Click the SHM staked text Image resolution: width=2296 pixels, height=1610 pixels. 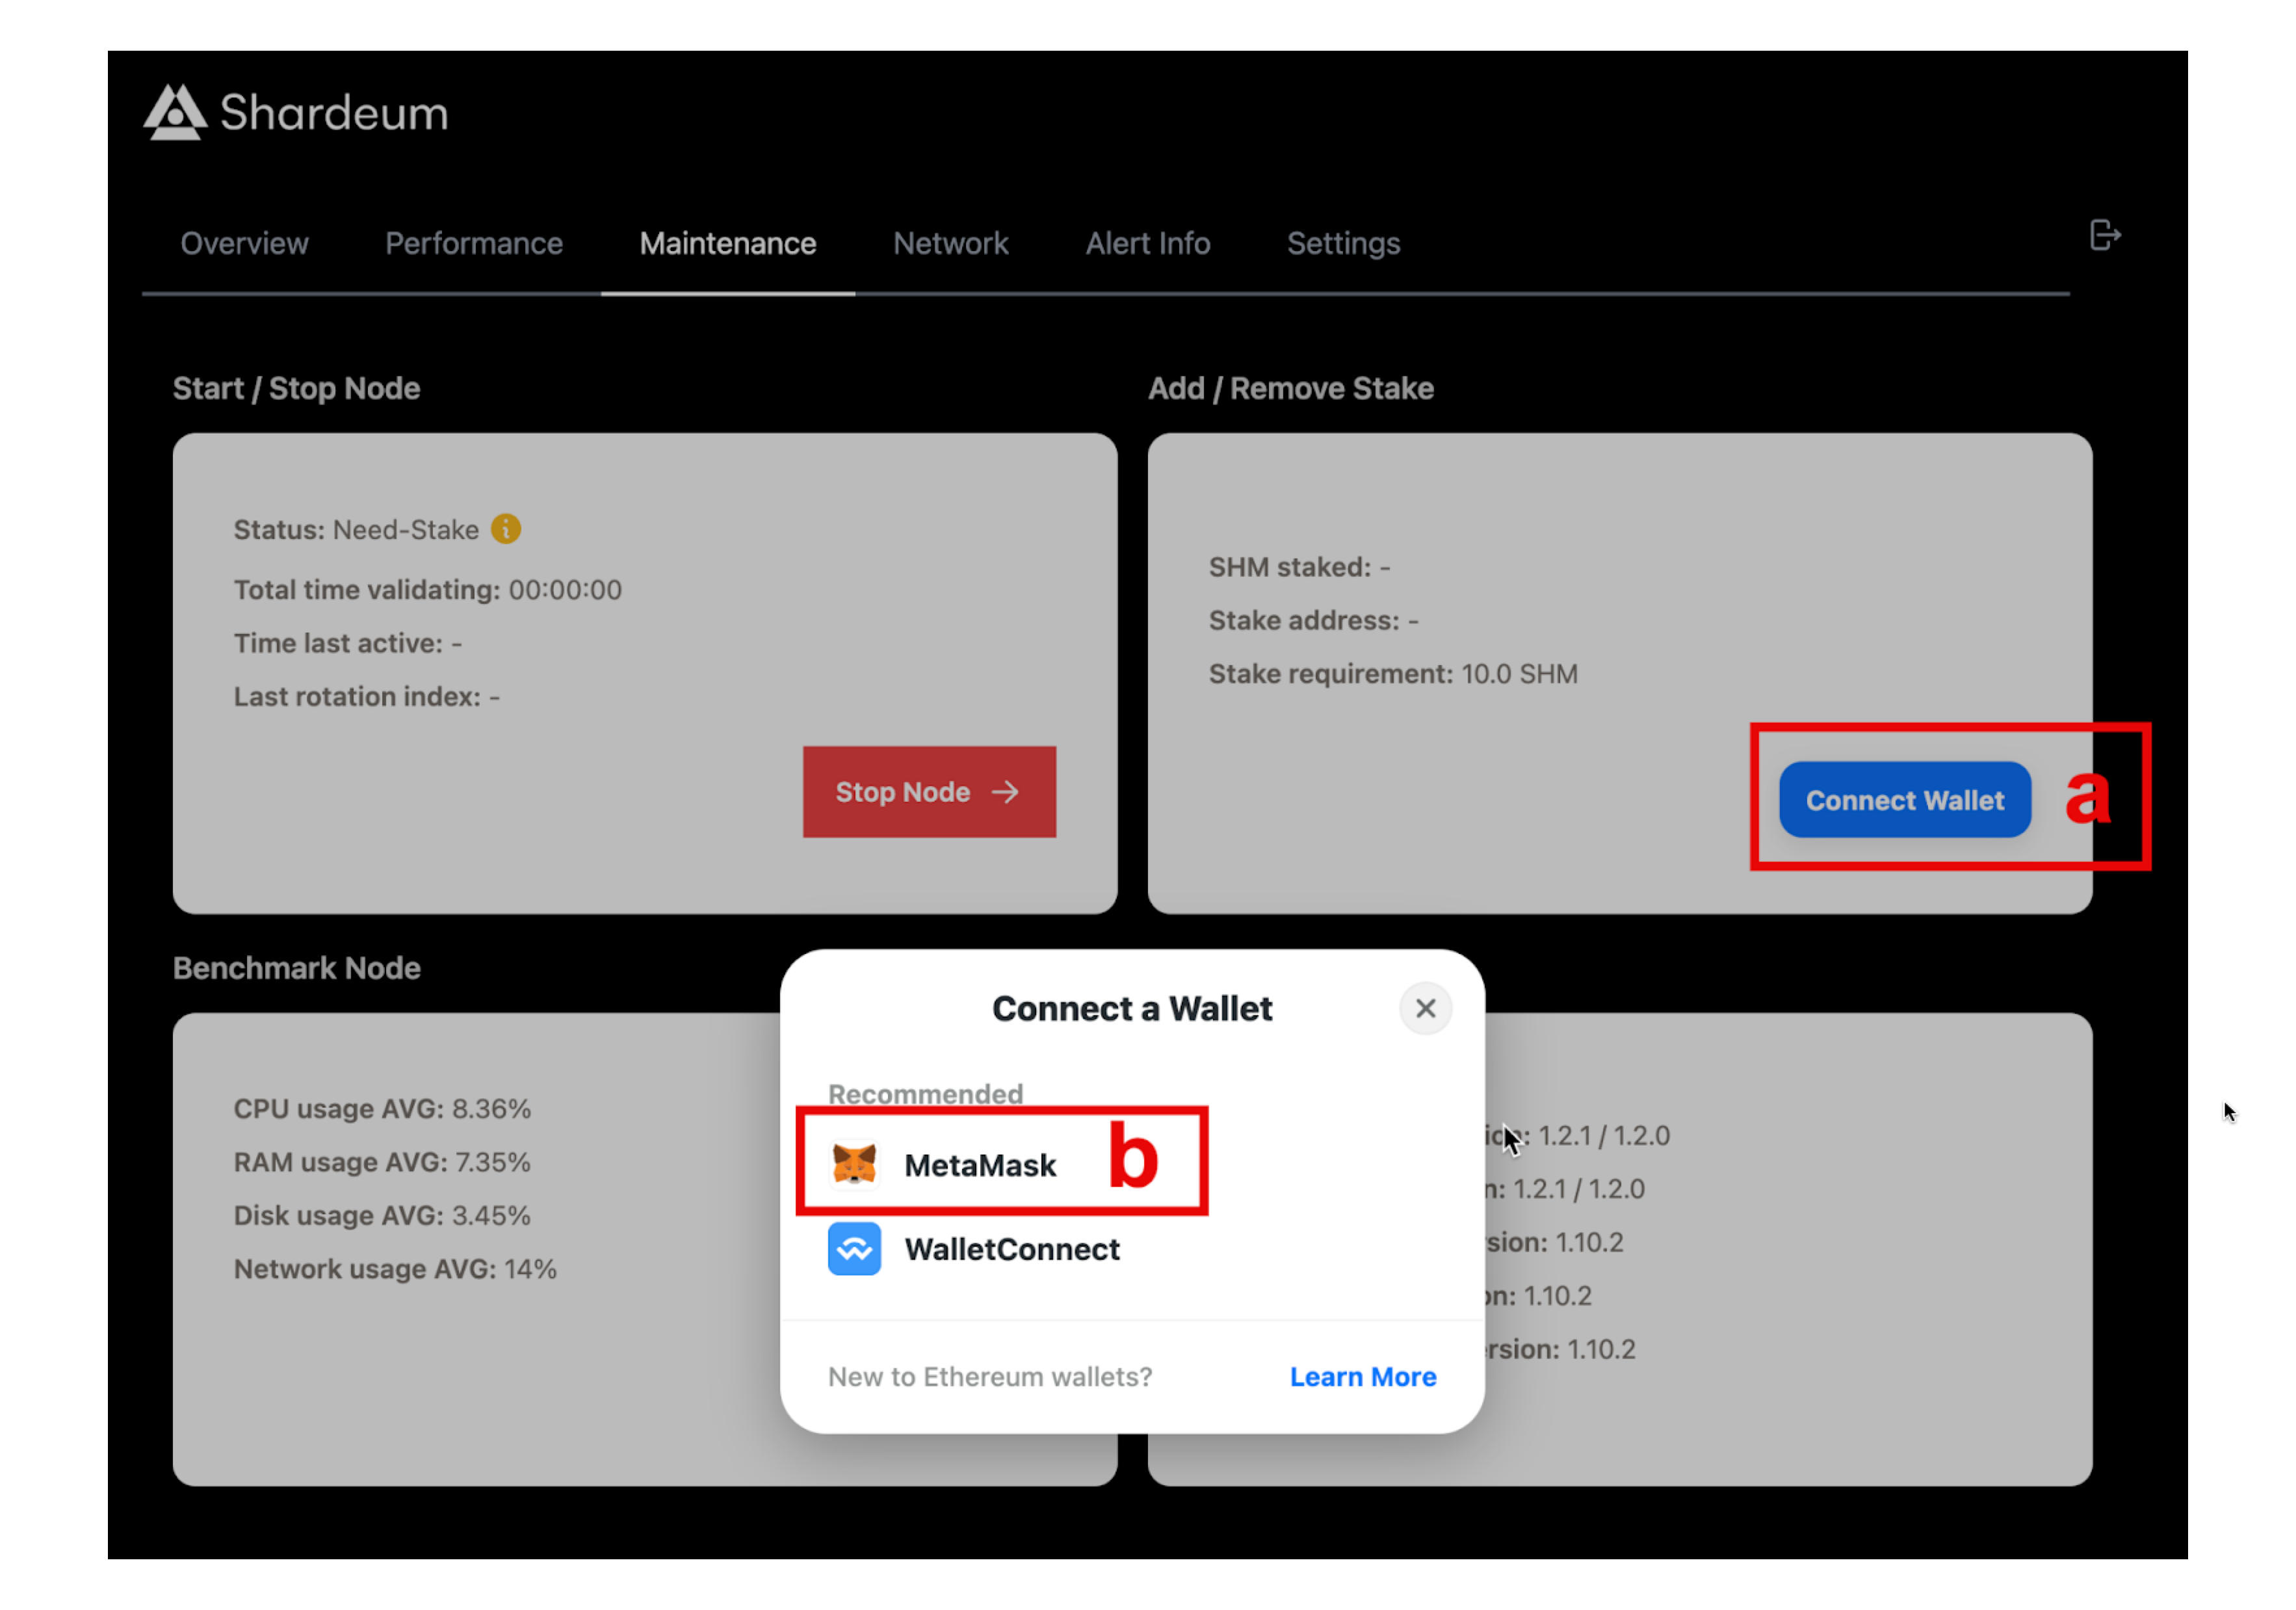[1300, 567]
